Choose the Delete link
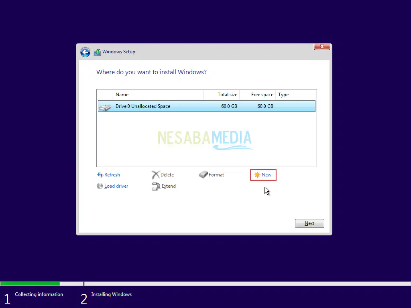 167,175
